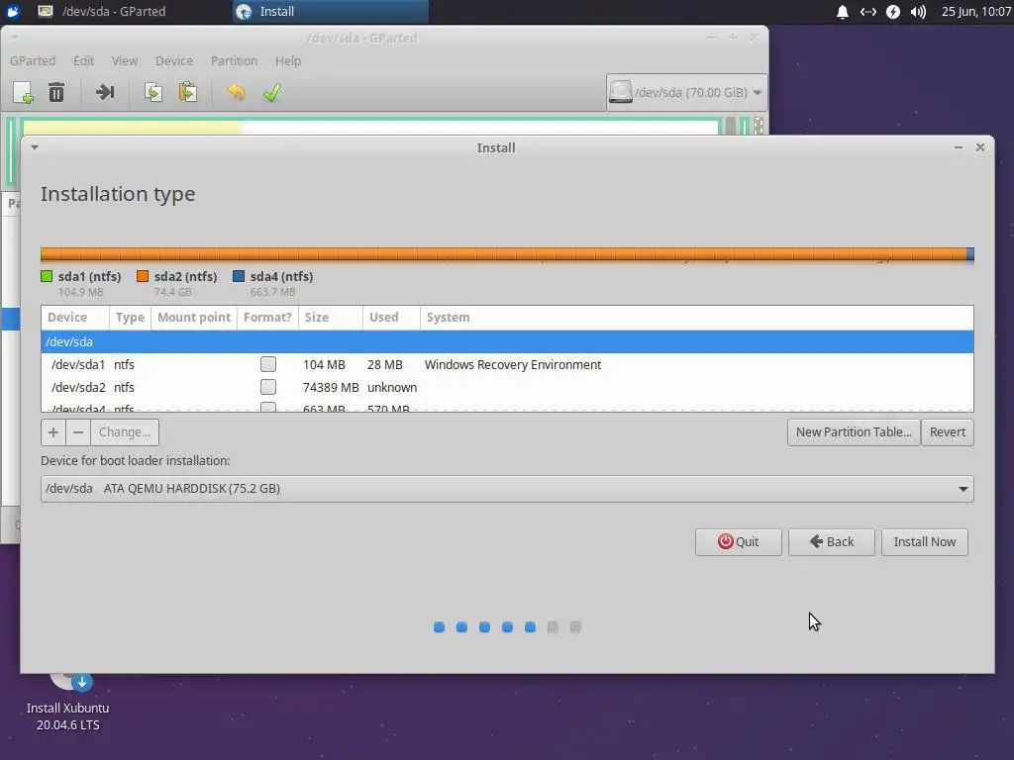Close the Install window
This screenshot has height=760, width=1014.
(x=980, y=147)
